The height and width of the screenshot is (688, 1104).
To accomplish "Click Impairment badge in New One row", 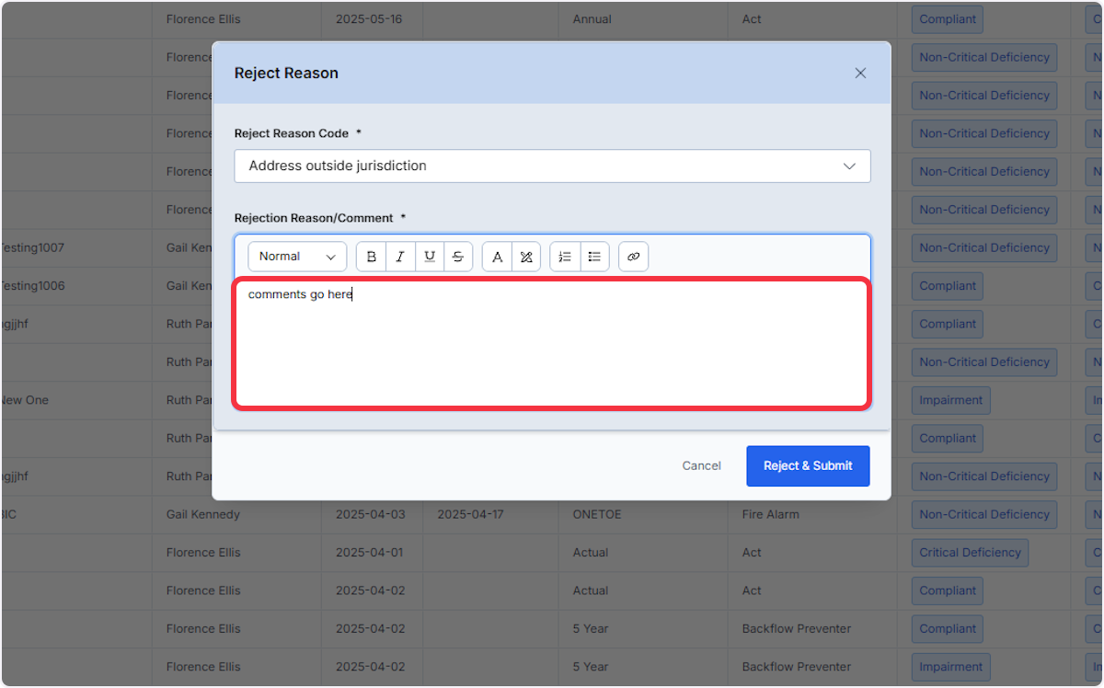I will coord(951,400).
